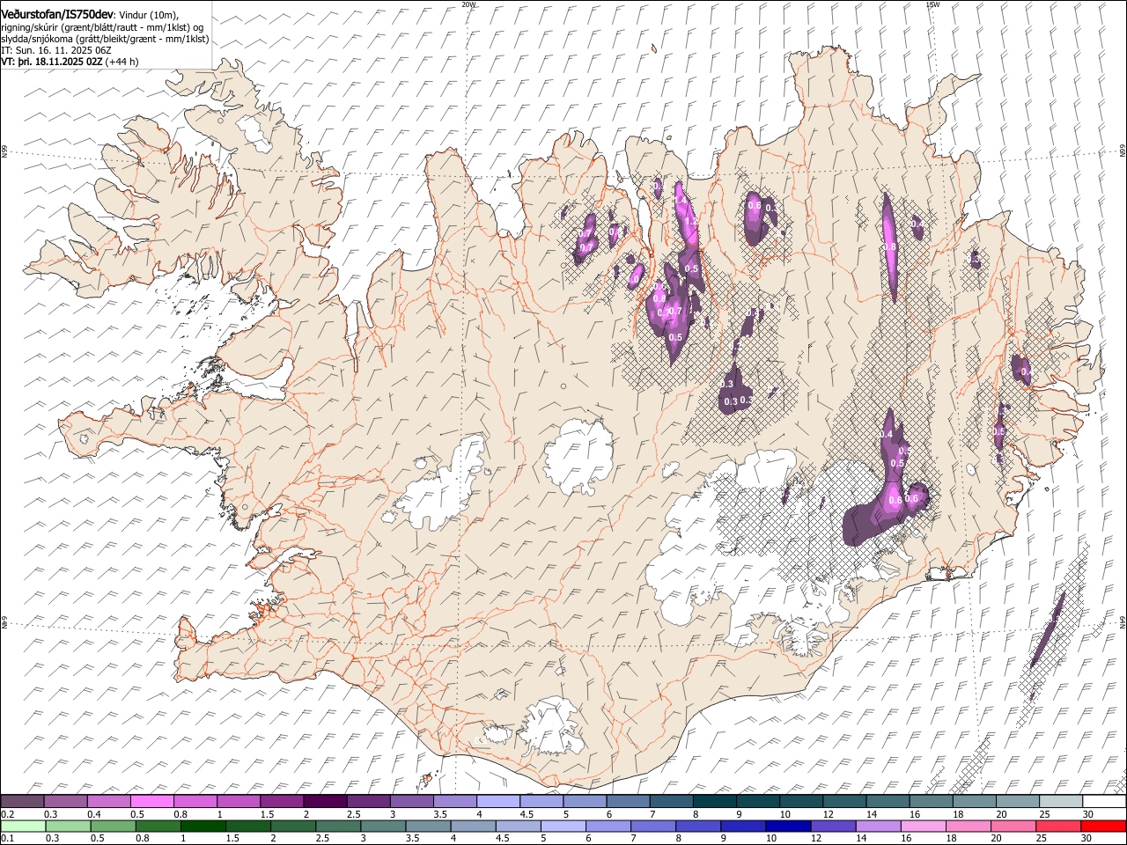The image size is (1127, 845).
Task: Click the white 30 snow legend swatch
Action: 1104,802
